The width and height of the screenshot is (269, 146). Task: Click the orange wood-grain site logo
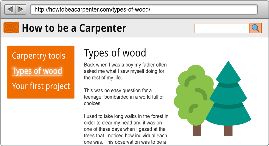coord(11,27)
